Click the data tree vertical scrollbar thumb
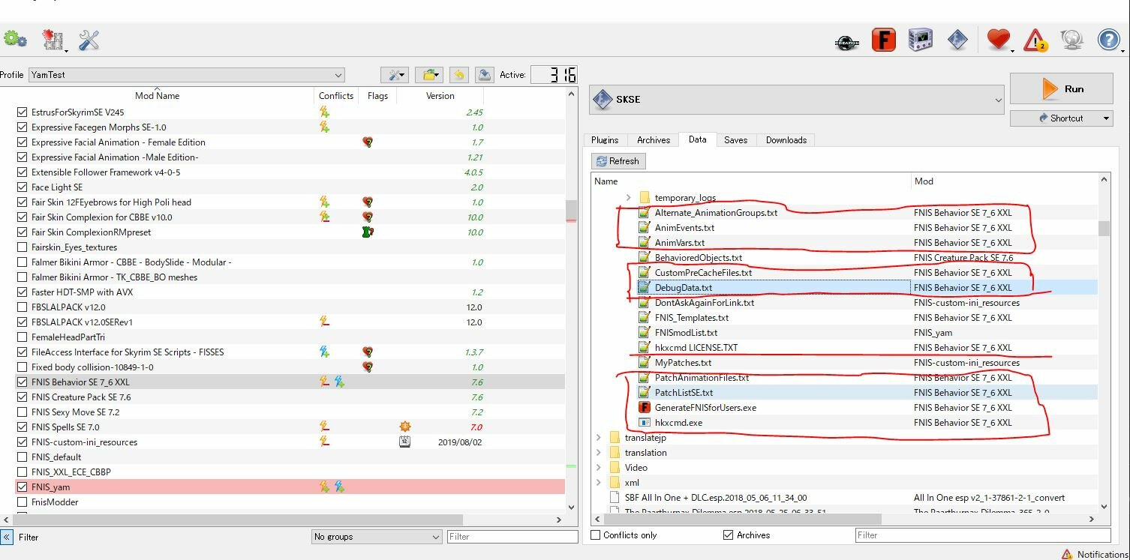This screenshot has width=1130, height=560. coord(1104,228)
